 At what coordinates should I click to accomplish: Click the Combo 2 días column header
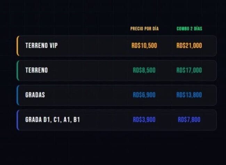click(x=189, y=28)
